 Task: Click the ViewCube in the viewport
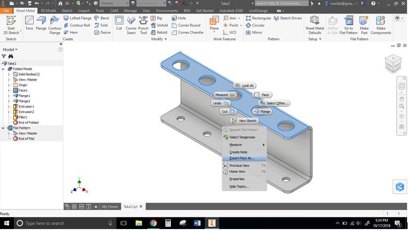point(392,64)
